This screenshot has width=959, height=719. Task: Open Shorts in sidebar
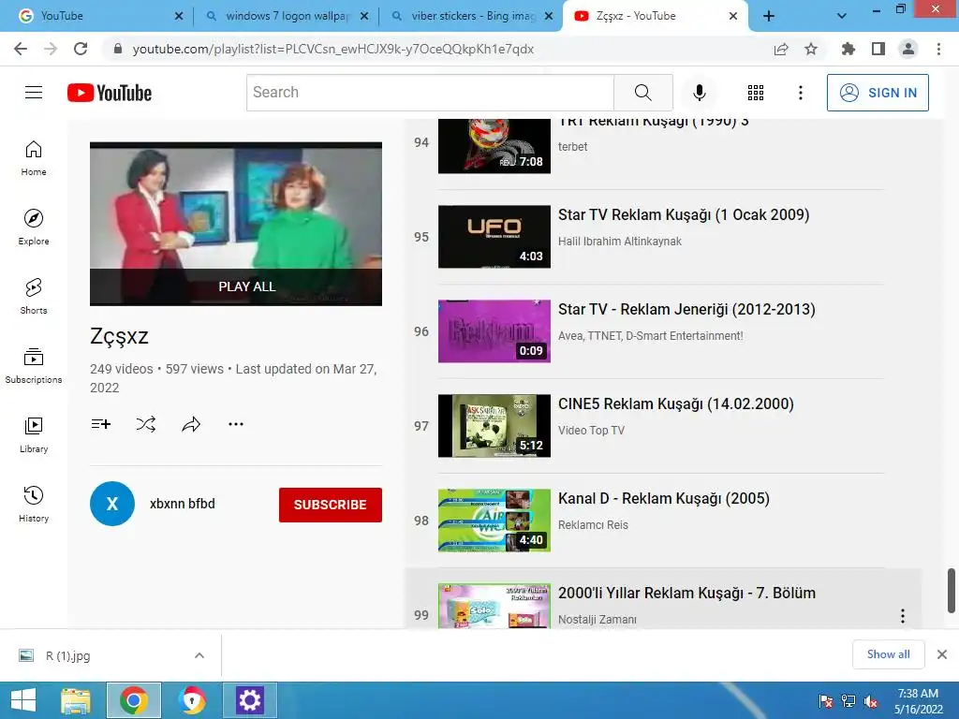pos(34,297)
